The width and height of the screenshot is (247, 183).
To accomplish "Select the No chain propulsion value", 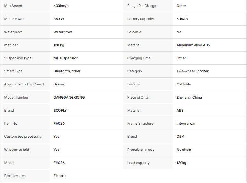I will click(x=184, y=150).
